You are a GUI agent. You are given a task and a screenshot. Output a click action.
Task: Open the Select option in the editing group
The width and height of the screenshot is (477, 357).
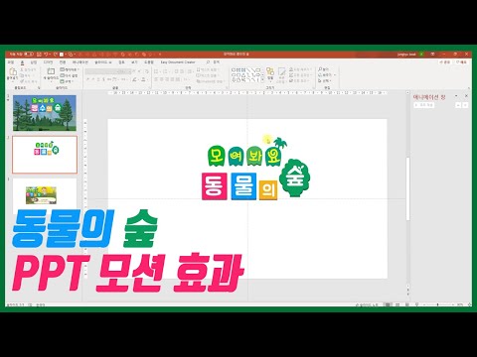pos(326,81)
